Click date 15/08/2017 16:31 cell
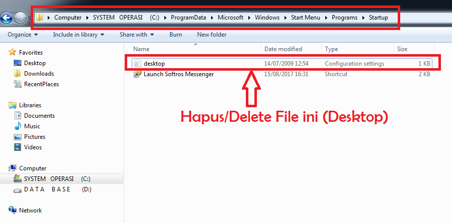Viewport: 452px width, 223px height. tap(286, 74)
